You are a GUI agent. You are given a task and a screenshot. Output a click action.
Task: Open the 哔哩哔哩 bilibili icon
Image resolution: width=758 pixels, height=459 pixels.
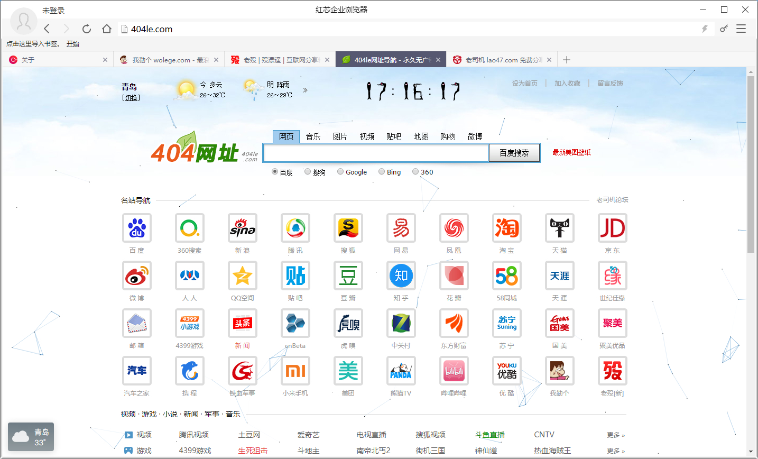point(454,371)
